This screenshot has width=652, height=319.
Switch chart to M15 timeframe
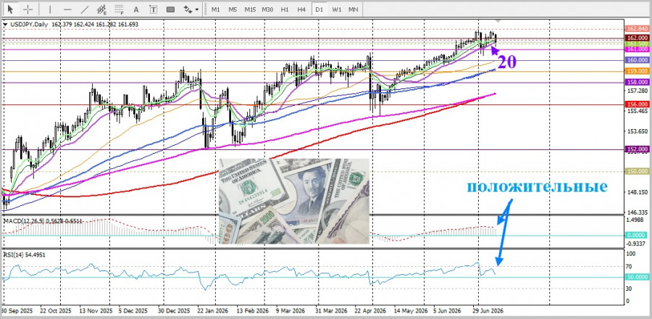[250, 9]
